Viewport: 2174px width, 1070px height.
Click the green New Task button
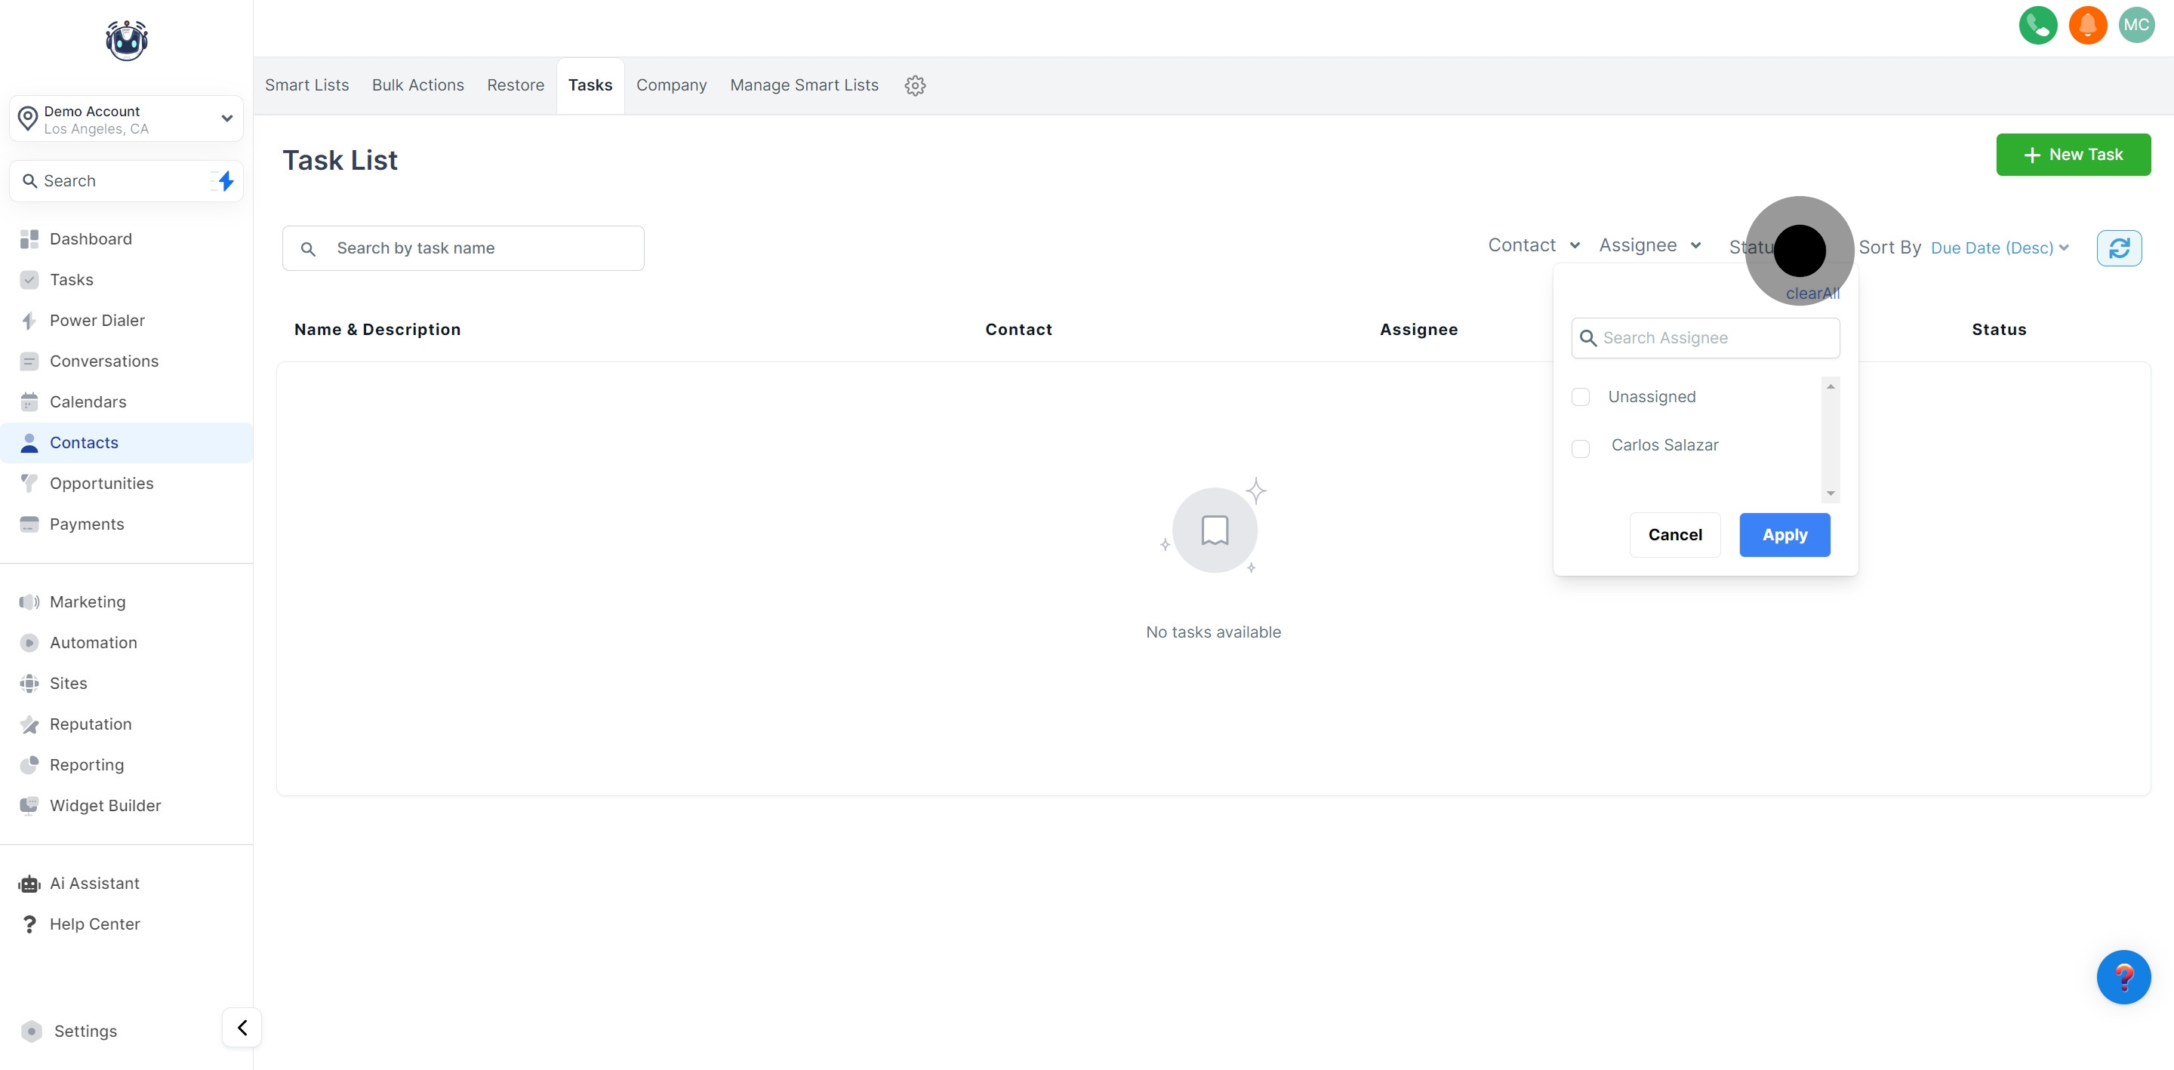tap(2073, 155)
